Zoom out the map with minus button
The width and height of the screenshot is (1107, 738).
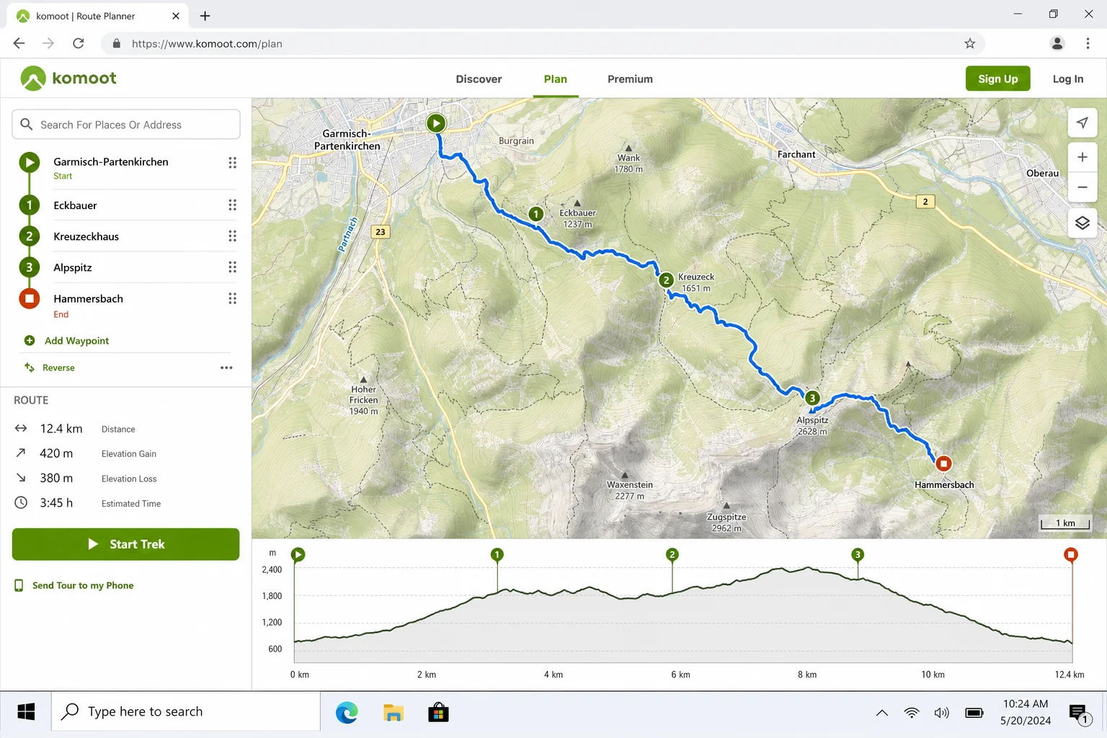pos(1082,187)
